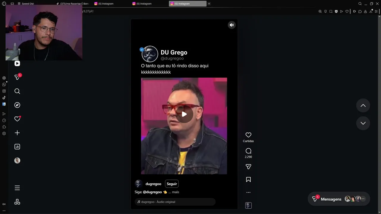
Task: Expand caption by clicking mais
Action: point(176,192)
